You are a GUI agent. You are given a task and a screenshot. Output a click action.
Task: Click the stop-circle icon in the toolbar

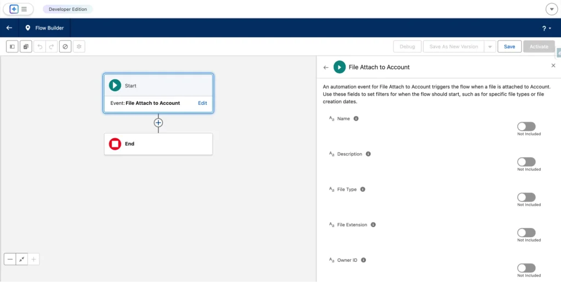pos(66,47)
